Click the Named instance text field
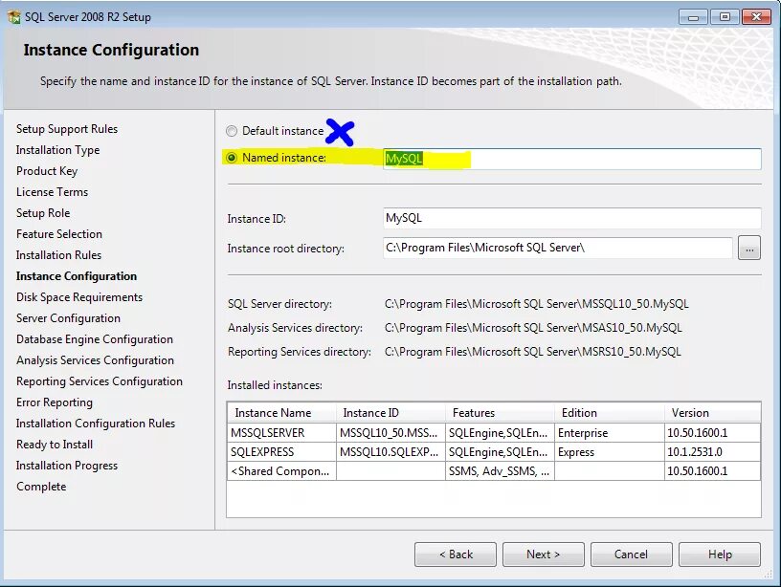 tap(571, 159)
